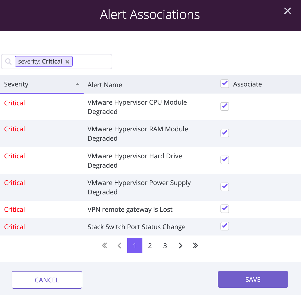Jump to first page of alerts
301x295 pixels.
tap(105, 246)
